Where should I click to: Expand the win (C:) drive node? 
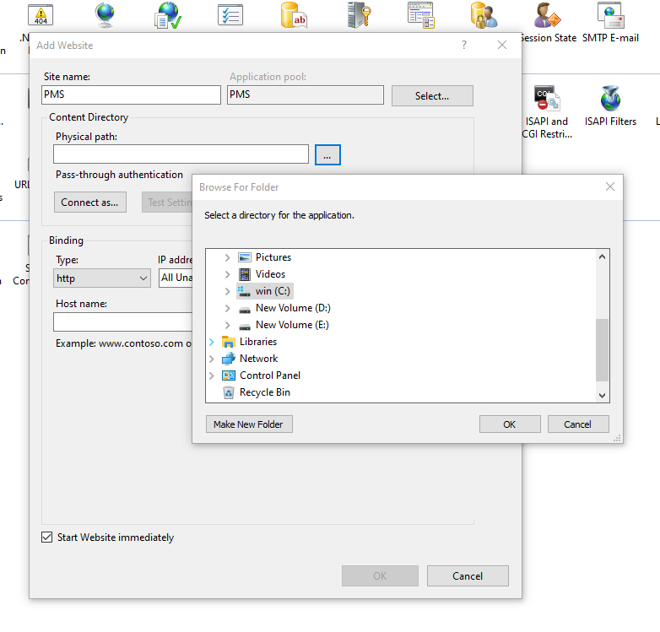(x=227, y=291)
